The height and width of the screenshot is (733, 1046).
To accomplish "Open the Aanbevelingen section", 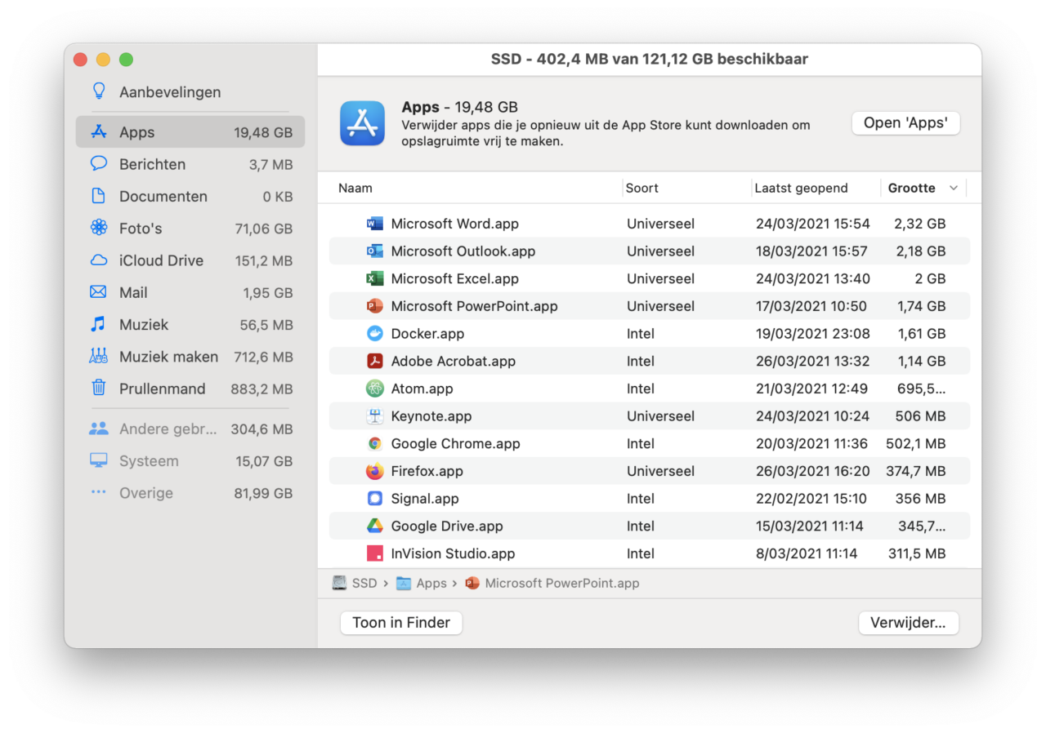I will [190, 92].
